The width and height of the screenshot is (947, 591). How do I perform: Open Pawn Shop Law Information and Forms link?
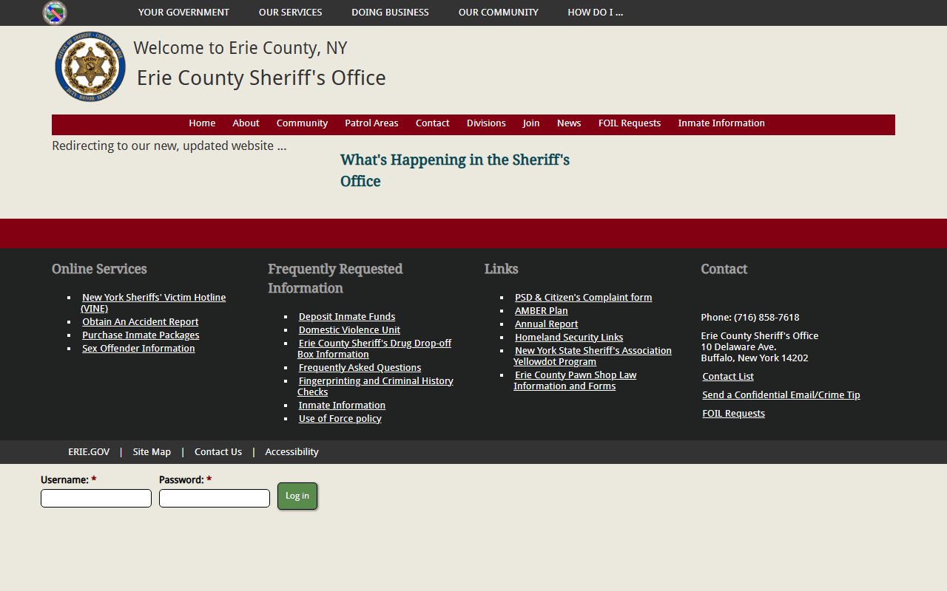575,380
